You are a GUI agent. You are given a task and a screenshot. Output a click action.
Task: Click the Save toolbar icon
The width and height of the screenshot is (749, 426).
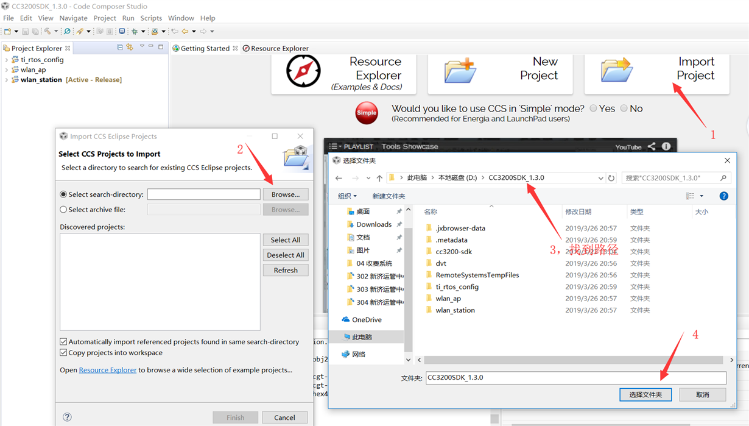25,31
